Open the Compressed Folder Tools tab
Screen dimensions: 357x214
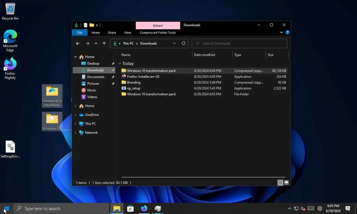pos(158,33)
